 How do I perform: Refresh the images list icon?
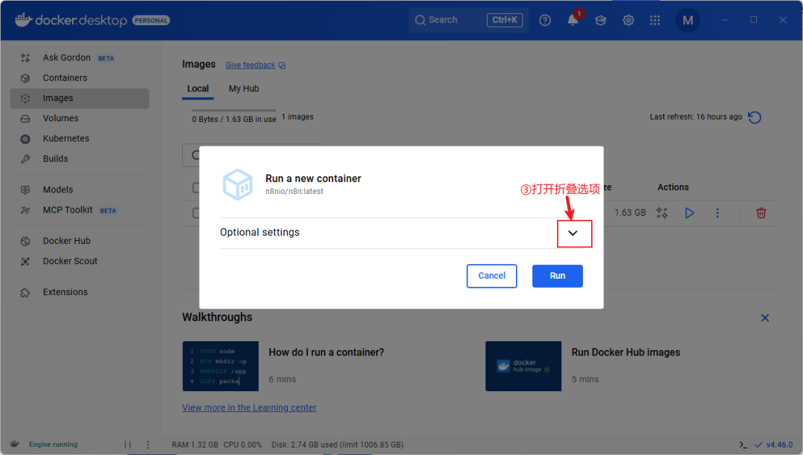pos(755,117)
